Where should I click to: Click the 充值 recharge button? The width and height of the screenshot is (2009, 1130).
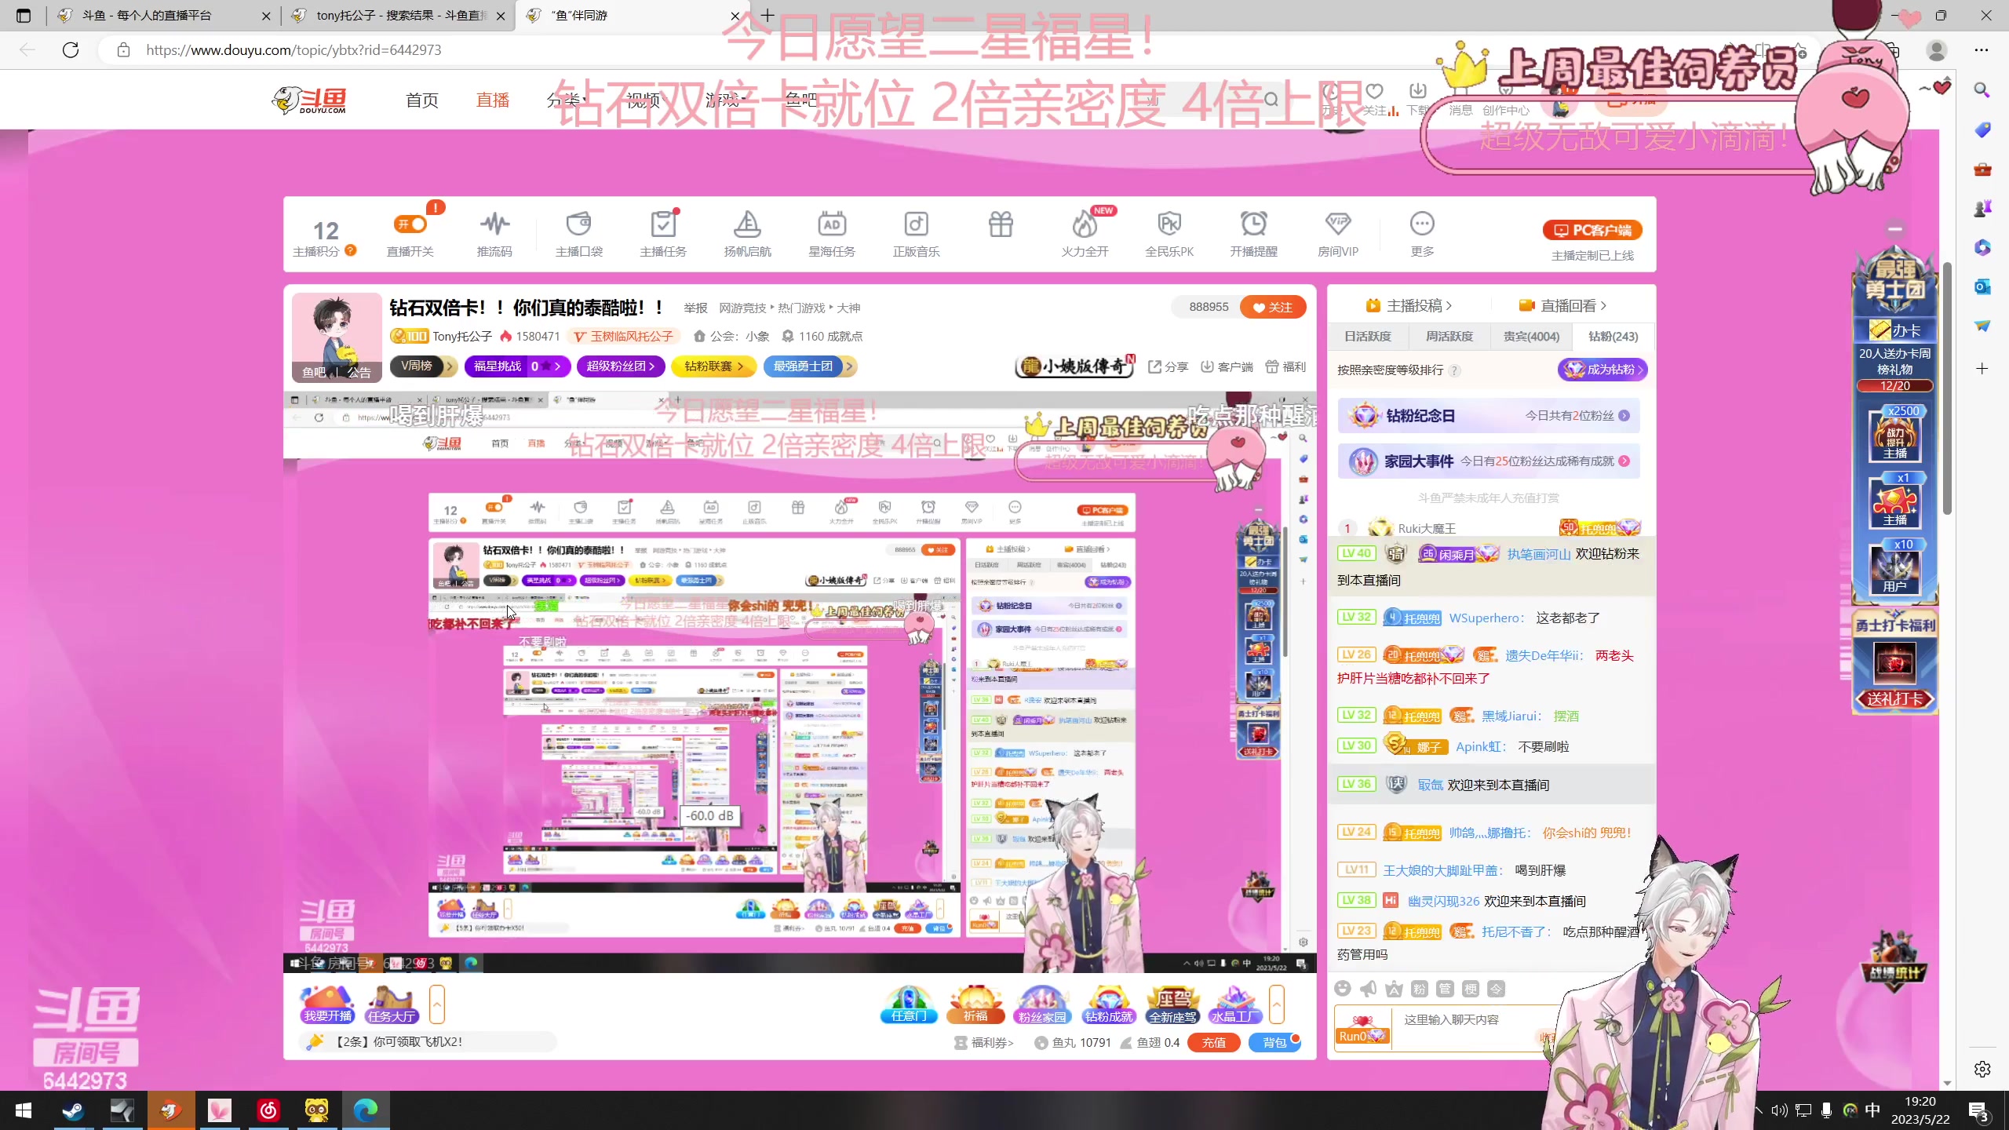1213,1042
